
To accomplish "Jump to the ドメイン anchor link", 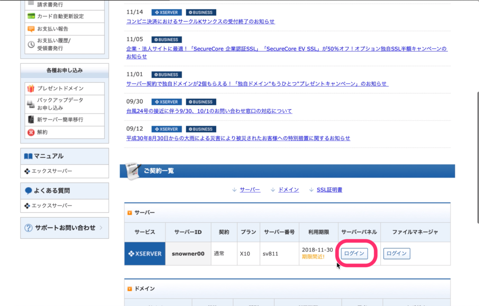I will tap(288, 190).
